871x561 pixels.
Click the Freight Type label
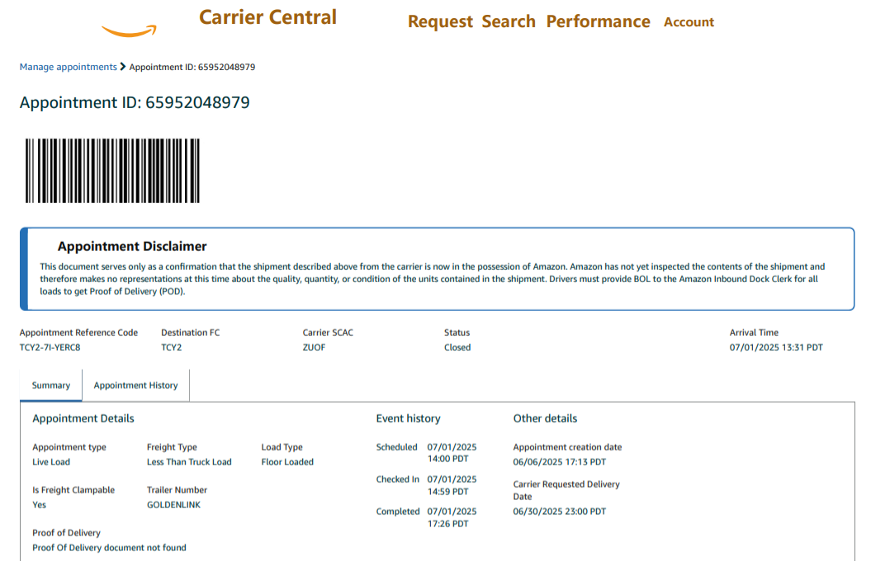[172, 447]
